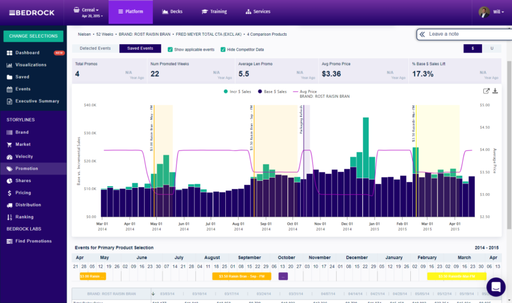Image resolution: width=512 pixels, height=303 pixels.
Task: Open Dashboard from the sidebar
Action: [28, 52]
